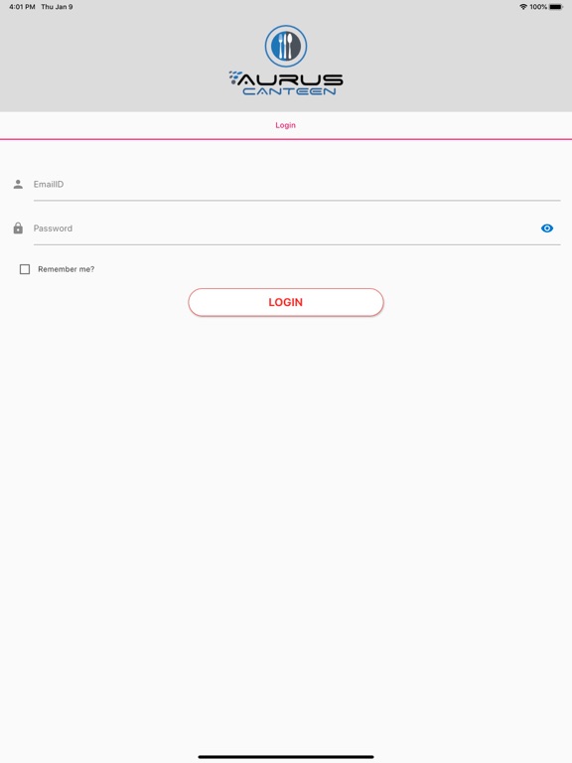The height and width of the screenshot is (763, 572).
Task: Click the padlock icon beside Password
Action: [18, 228]
